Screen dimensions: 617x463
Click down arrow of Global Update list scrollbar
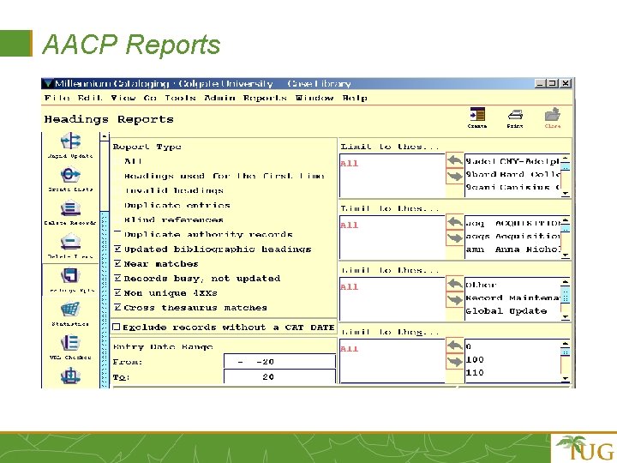566,317
